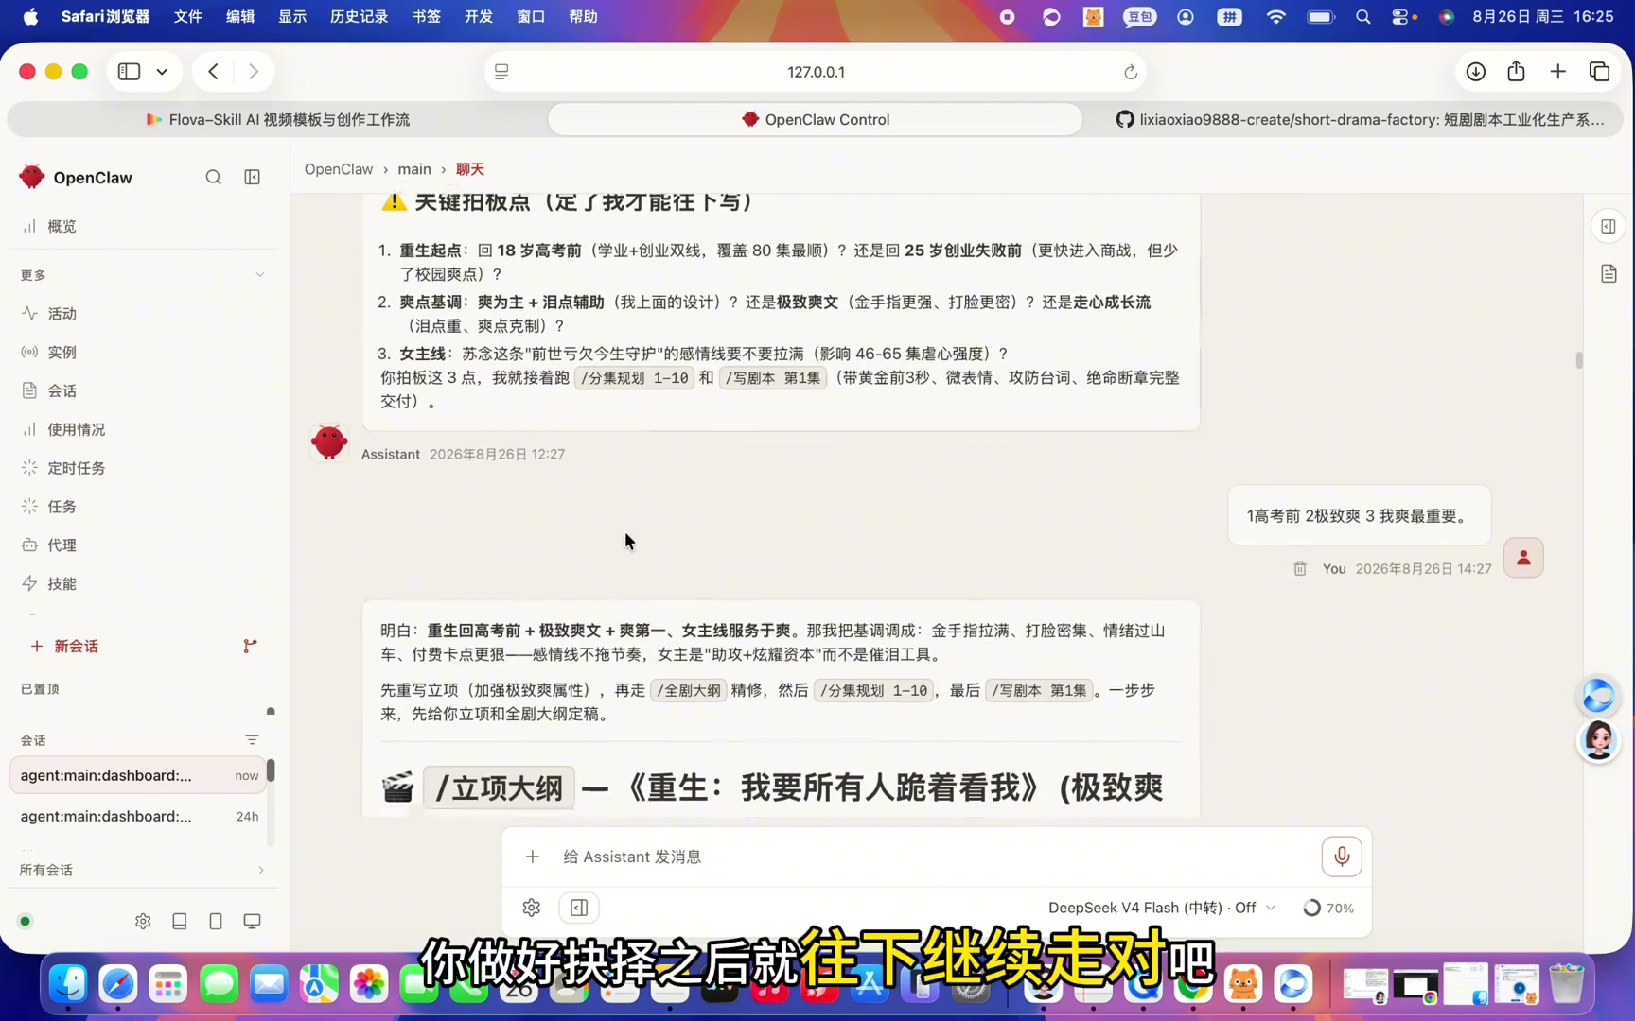Select the agent:main:dashboard session marked 24h

[x=139, y=816]
